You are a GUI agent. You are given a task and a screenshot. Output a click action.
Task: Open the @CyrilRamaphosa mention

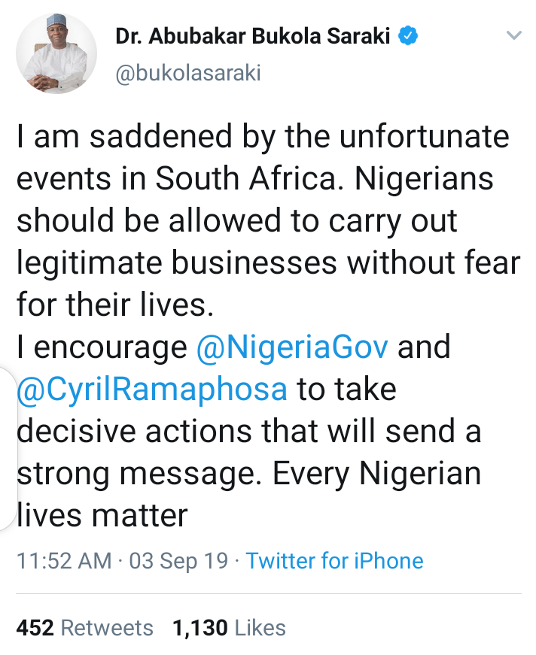tap(152, 390)
